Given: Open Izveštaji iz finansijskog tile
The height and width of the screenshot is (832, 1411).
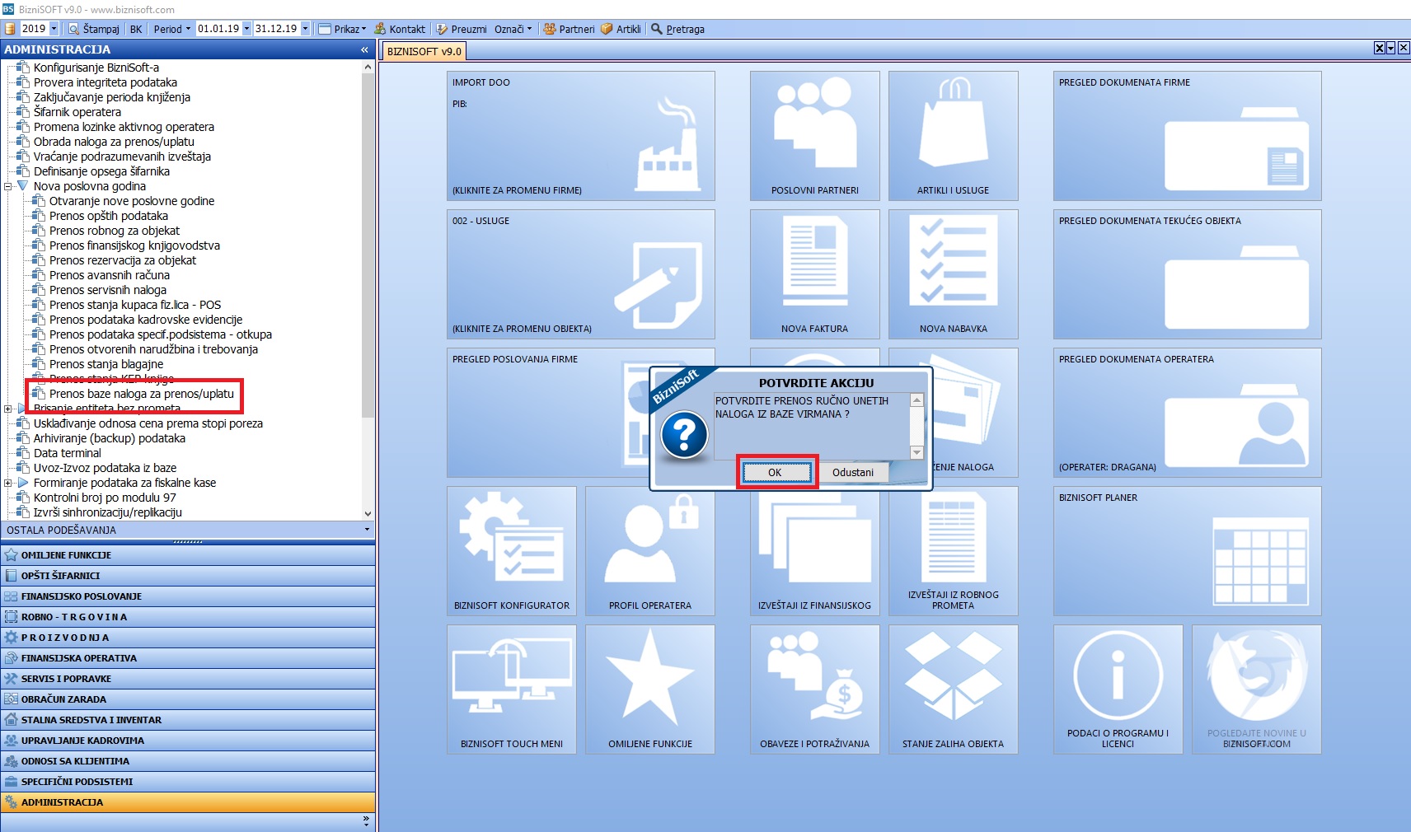Looking at the screenshot, I should coord(814,551).
